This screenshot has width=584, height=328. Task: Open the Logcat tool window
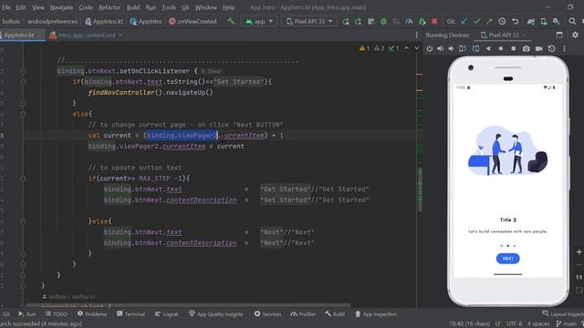(x=166, y=314)
